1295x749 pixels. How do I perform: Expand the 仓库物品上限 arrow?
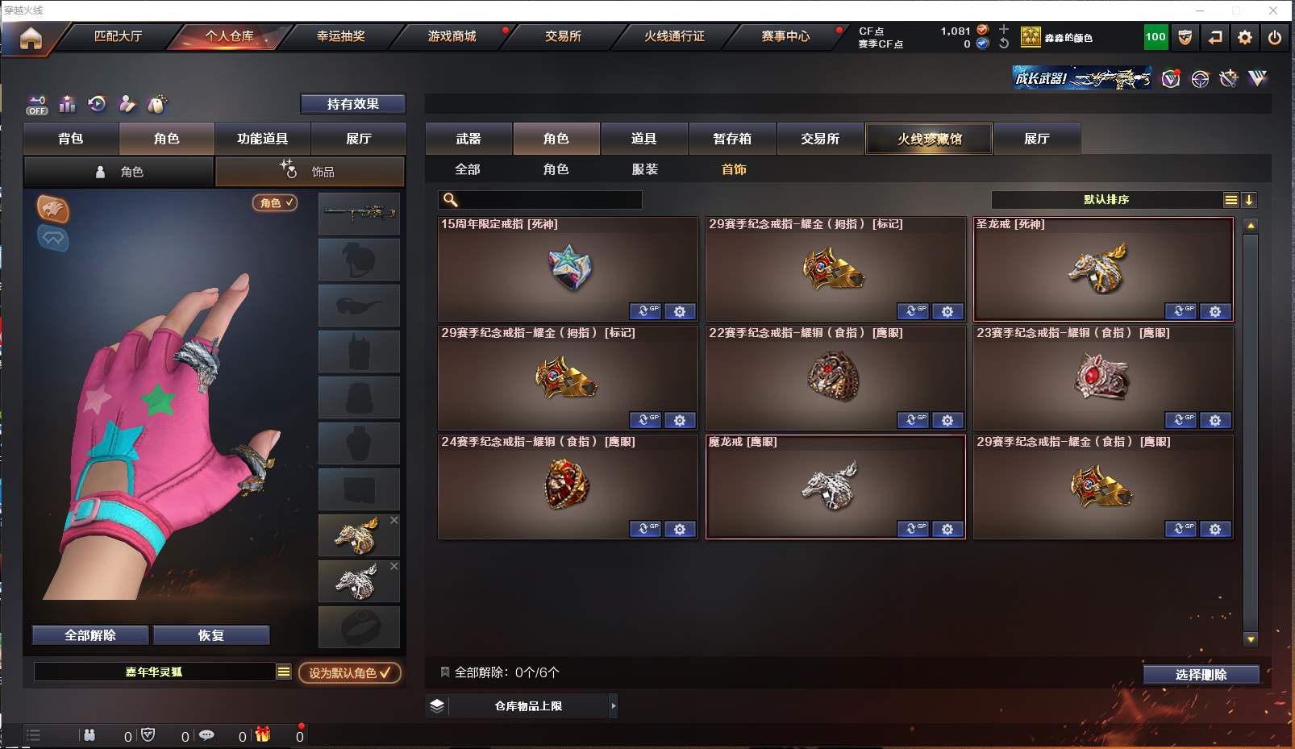point(614,706)
